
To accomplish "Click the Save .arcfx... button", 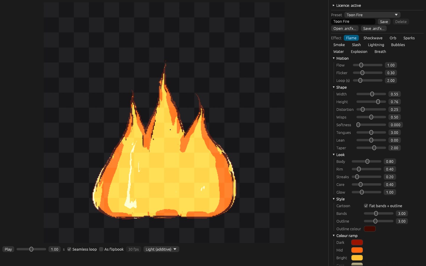I will click(374, 28).
